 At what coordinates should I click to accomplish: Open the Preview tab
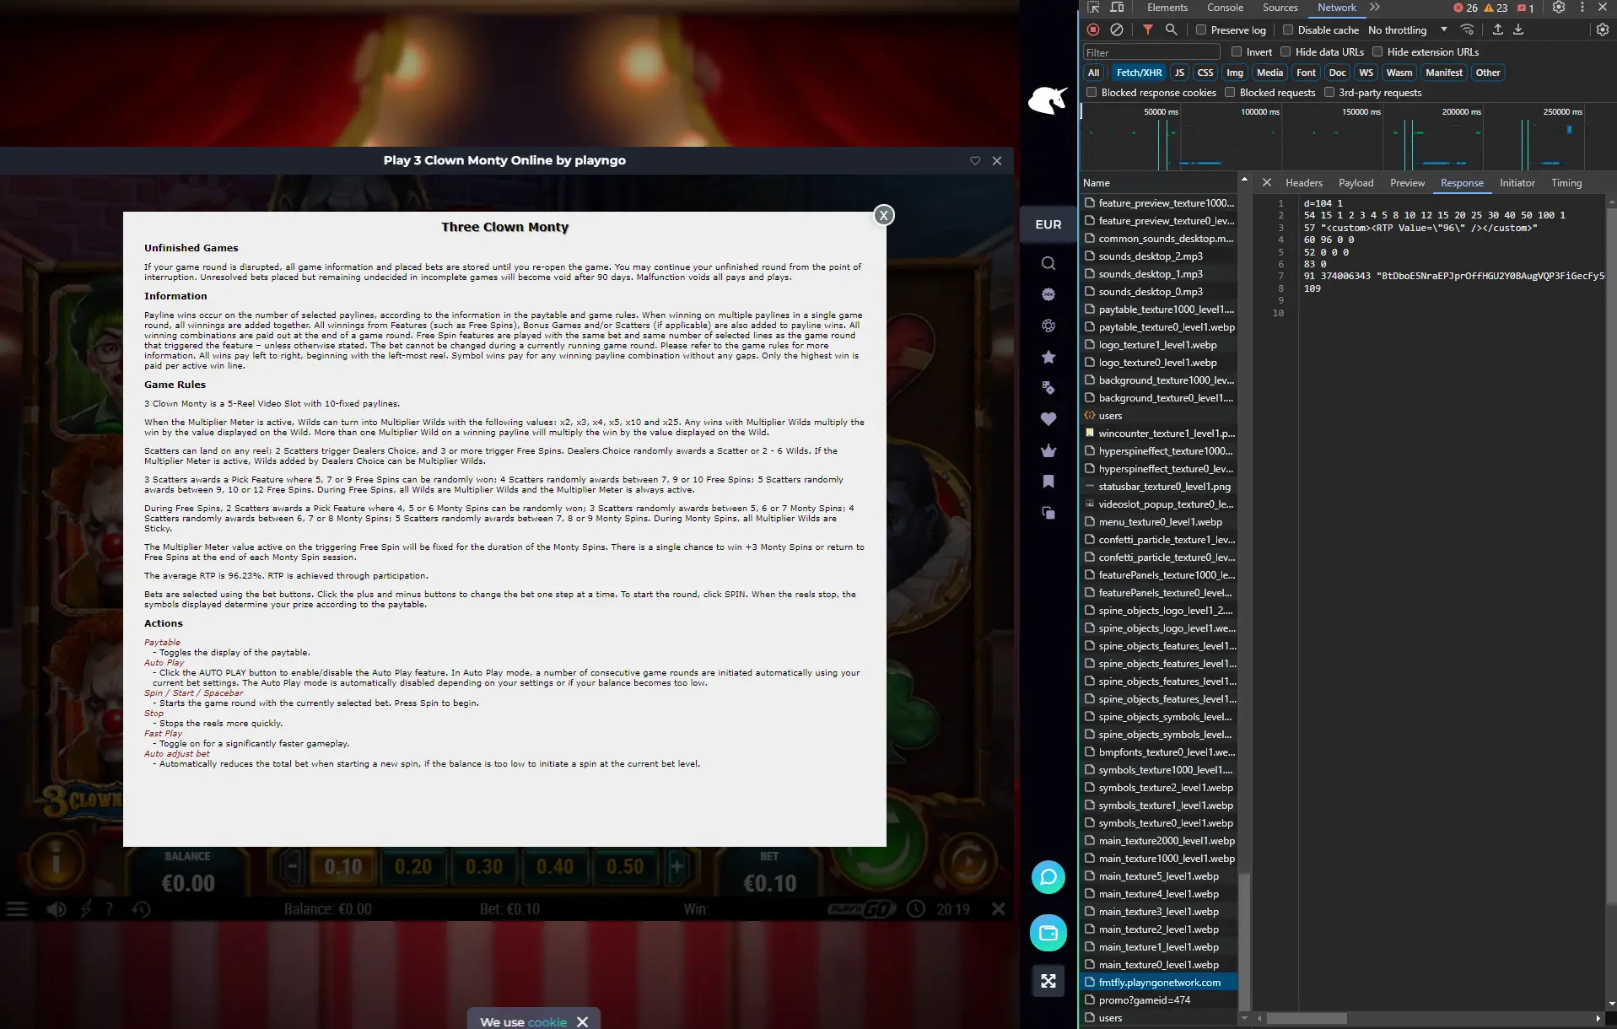coord(1407,183)
